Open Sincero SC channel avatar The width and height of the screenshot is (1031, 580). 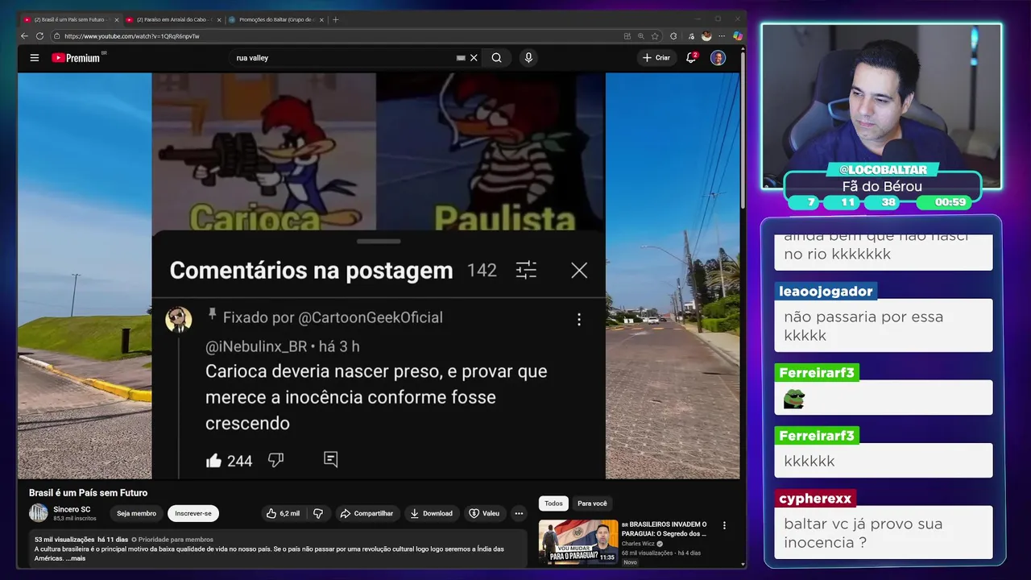[39, 513]
